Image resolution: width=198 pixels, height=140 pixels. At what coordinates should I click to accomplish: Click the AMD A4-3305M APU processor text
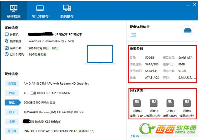(56, 84)
